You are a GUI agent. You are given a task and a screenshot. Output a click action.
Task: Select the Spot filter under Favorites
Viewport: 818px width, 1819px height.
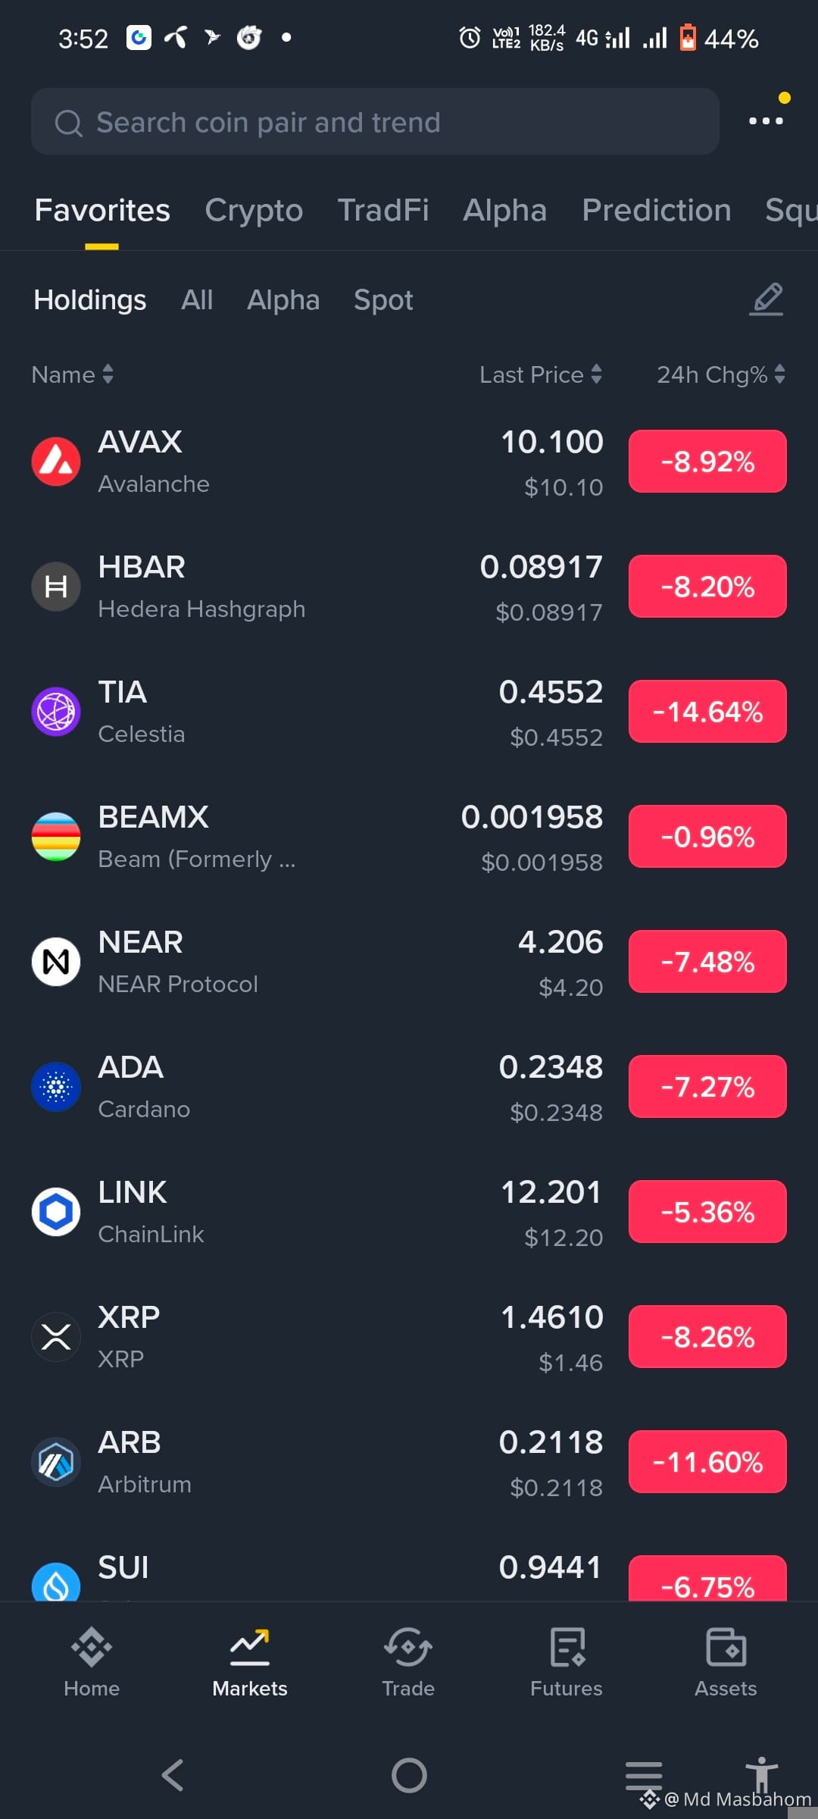[383, 300]
